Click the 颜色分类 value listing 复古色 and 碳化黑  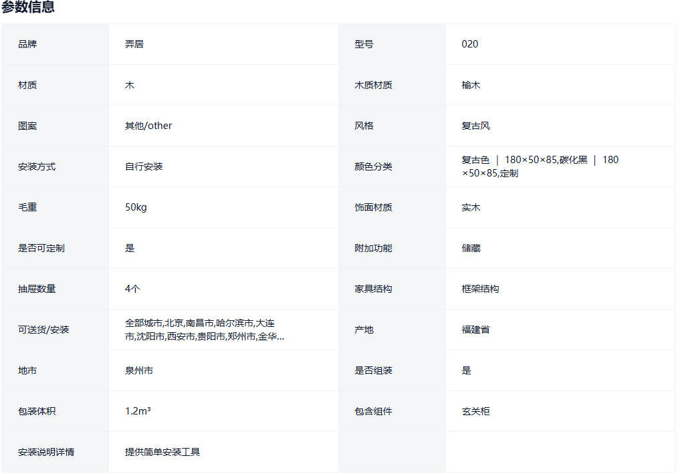click(540, 166)
